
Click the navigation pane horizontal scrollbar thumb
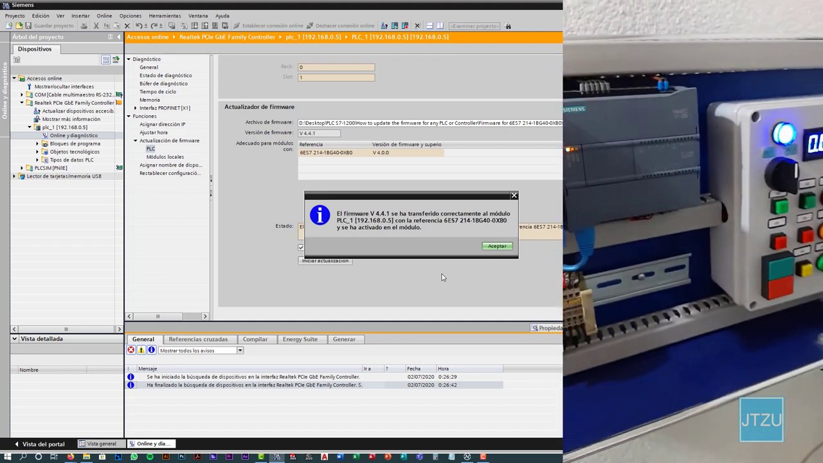coord(158,316)
